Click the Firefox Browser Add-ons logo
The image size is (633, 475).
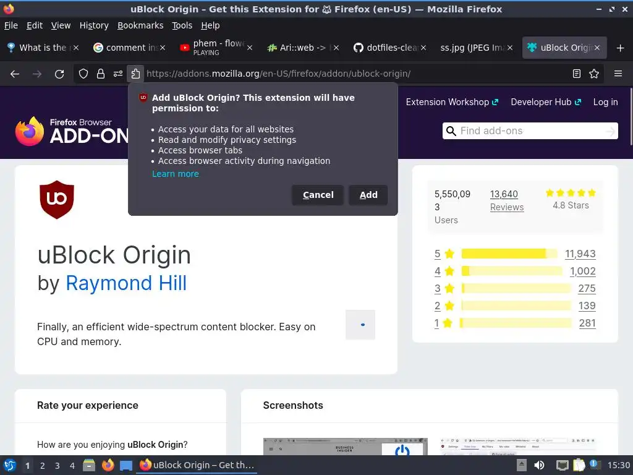point(72,131)
